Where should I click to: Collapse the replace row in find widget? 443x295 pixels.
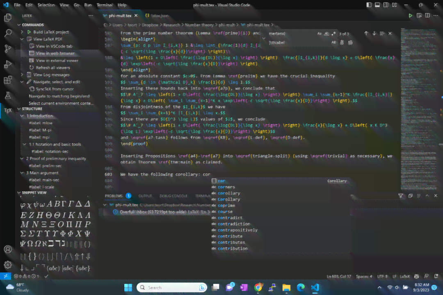[x=264, y=38]
